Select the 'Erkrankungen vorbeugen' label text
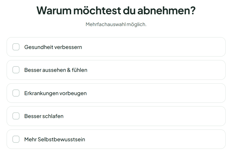Screen dimensions: 234x155 [x=55, y=93]
